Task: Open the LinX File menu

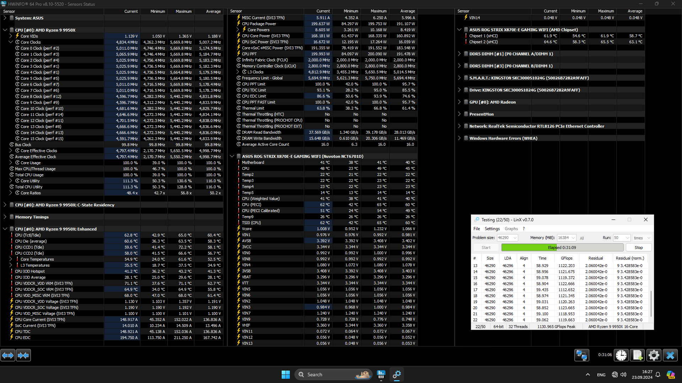Action: pyautogui.click(x=477, y=229)
